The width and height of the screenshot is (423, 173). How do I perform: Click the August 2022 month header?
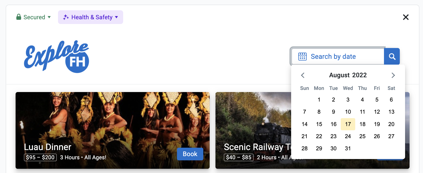348,75
